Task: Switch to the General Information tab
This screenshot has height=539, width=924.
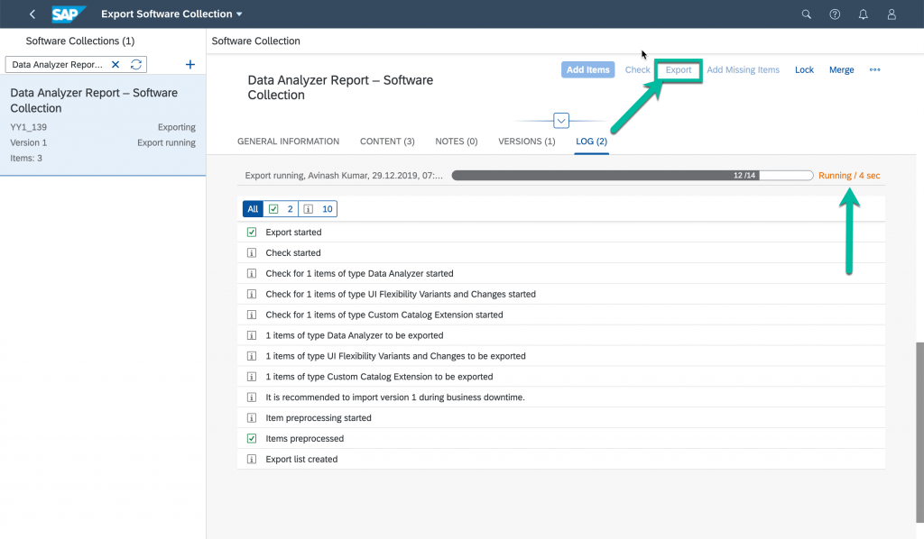Action: point(288,142)
